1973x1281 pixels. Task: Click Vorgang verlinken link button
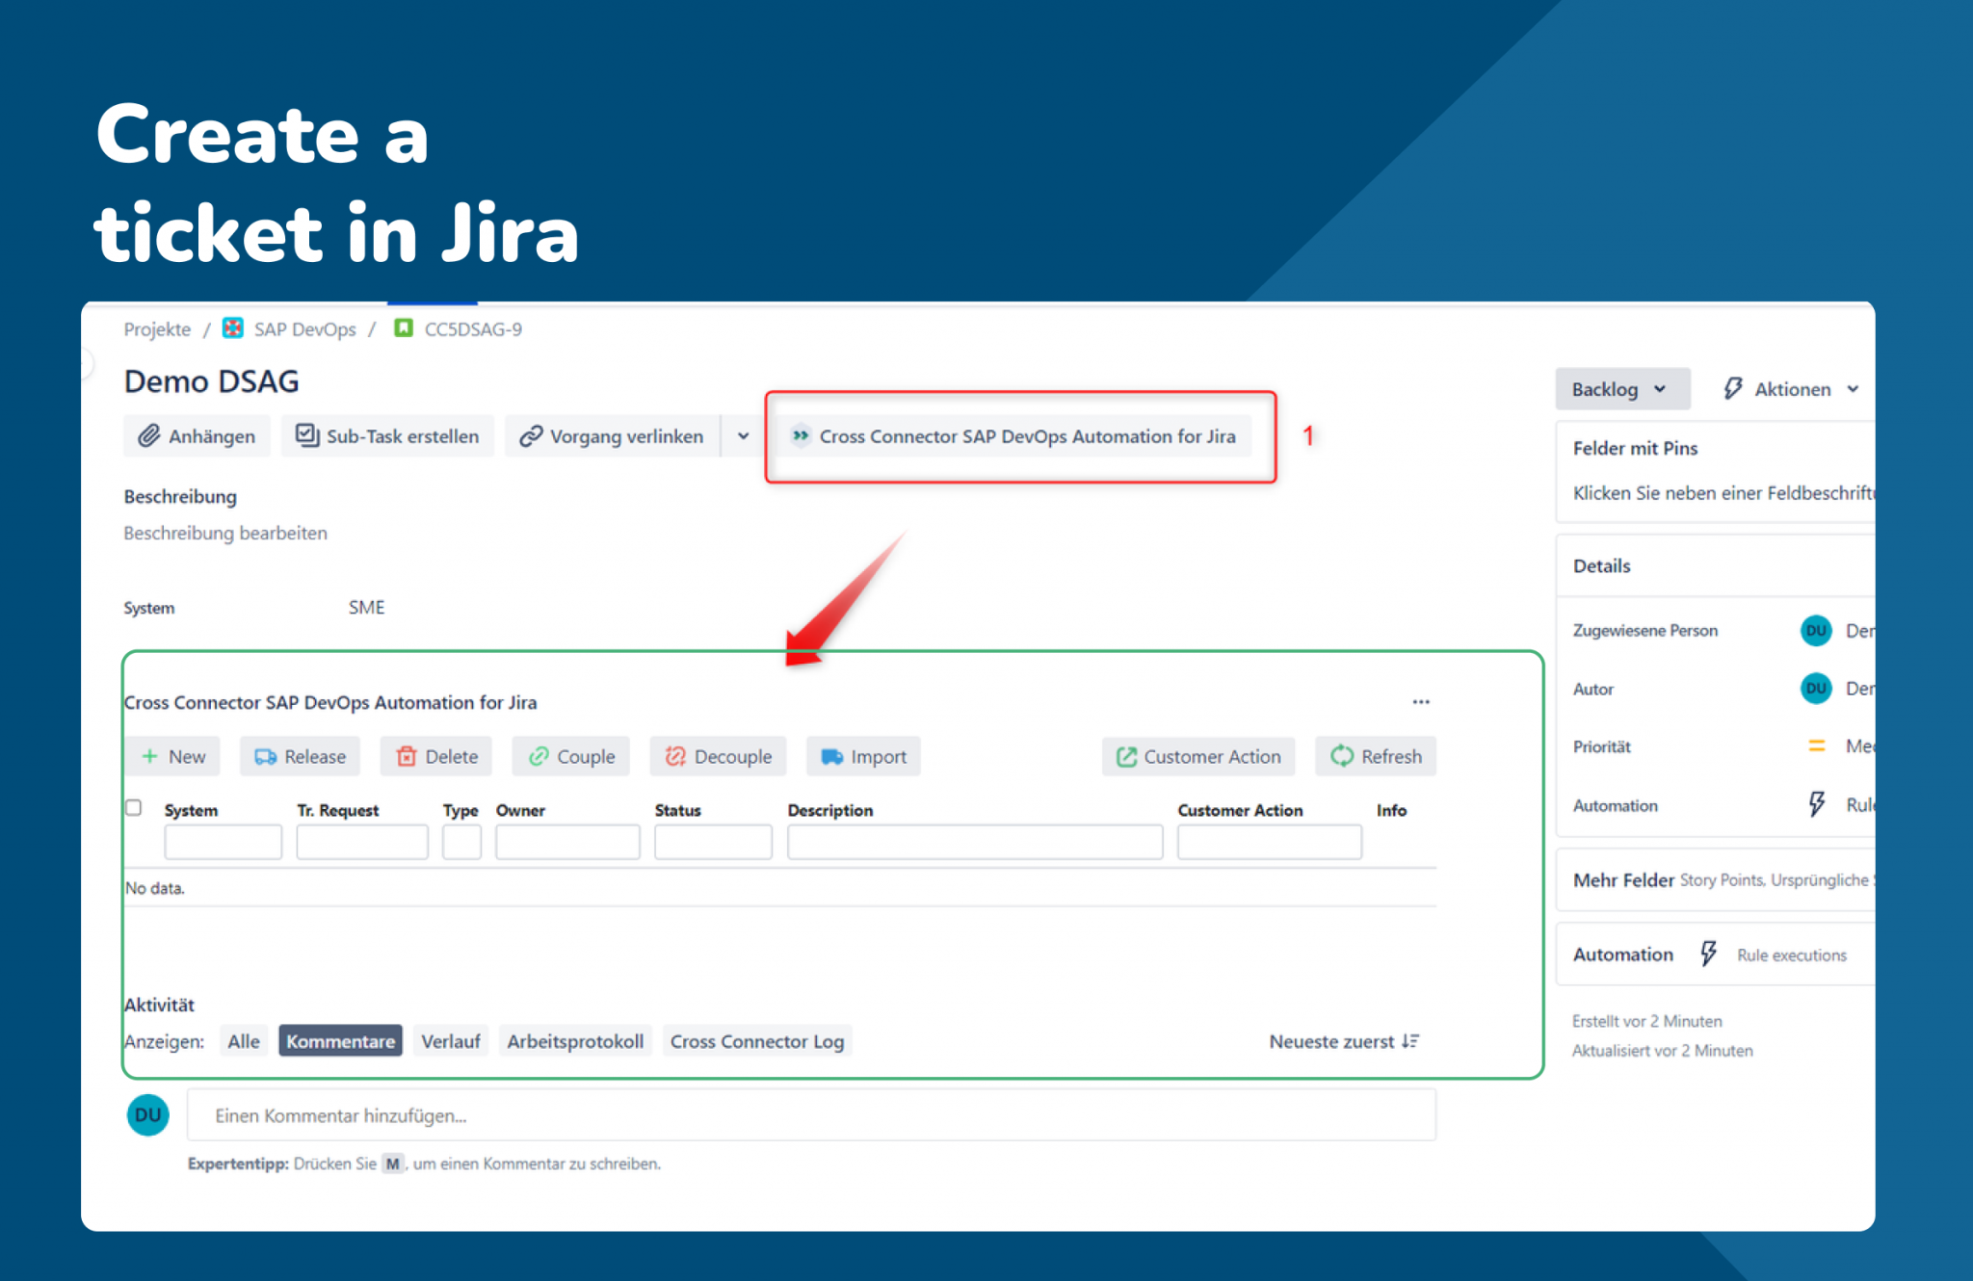pyautogui.click(x=613, y=436)
